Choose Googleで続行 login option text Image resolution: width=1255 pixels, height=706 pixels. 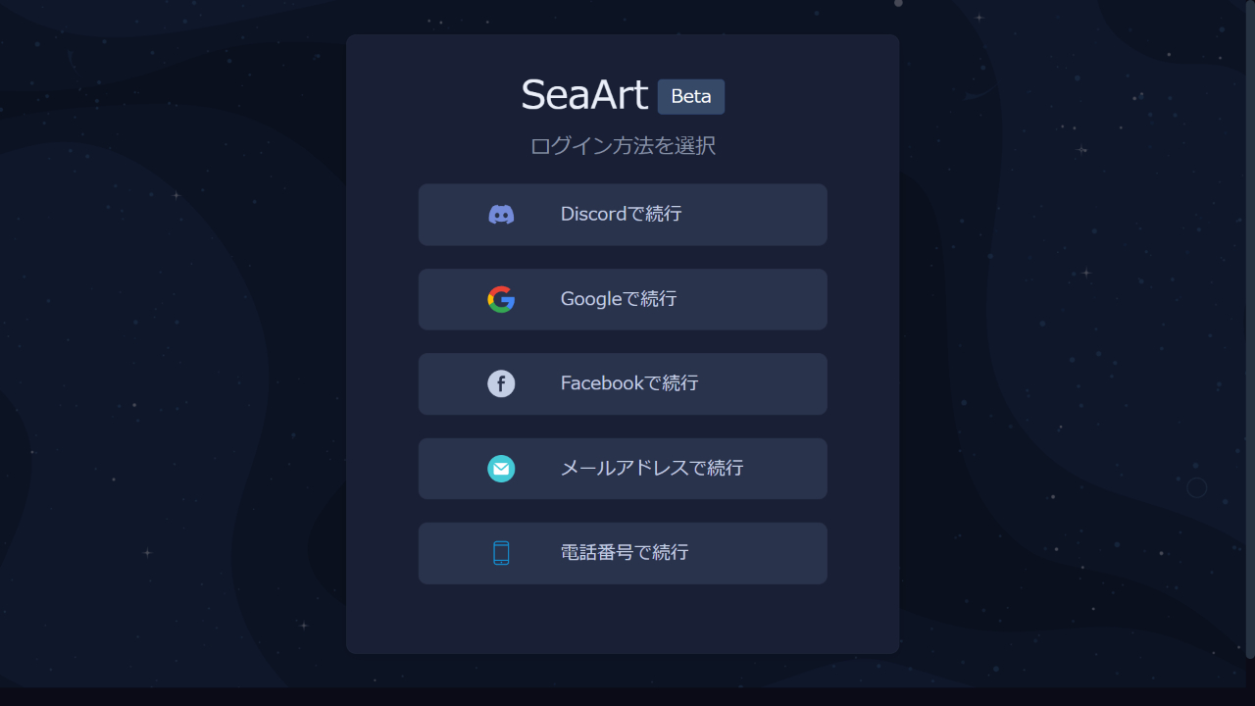pos(619,299)
